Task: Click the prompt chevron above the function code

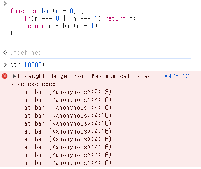Action: [x=5, y=4]
